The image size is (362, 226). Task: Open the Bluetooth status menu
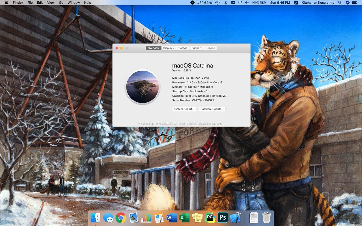[x=225, y=3]
